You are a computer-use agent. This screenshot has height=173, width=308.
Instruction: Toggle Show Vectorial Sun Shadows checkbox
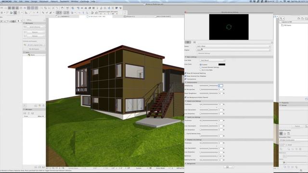pyautogui.click(x=185, y=76)
